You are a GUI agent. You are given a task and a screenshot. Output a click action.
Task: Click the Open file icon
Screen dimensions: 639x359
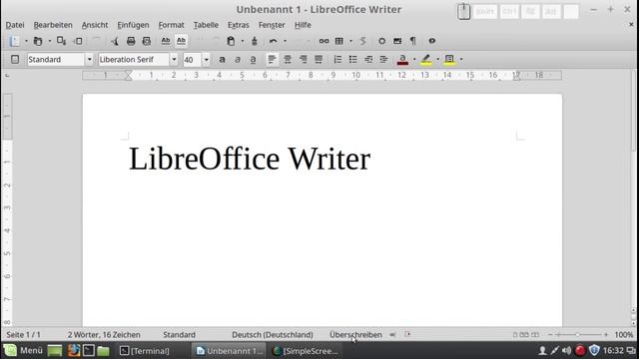38,41
